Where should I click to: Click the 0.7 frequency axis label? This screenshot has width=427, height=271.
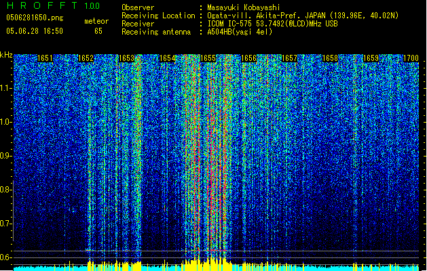[5, 224]
